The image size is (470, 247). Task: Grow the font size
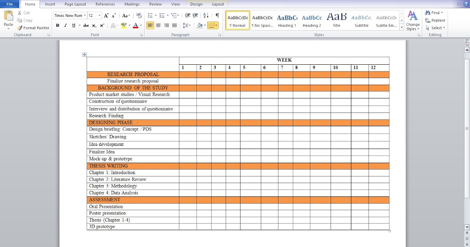pyautogui.click(x=106, y=16)
